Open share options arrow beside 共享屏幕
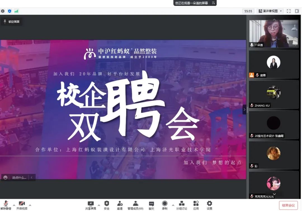The width and height of the screenshot is (302, 211). coord(99,205)
